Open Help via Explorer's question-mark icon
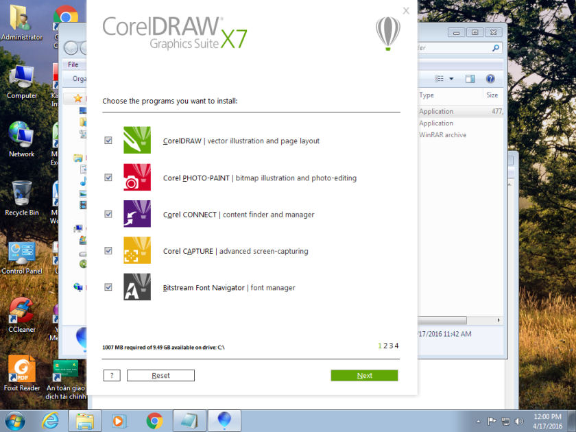 491,78
